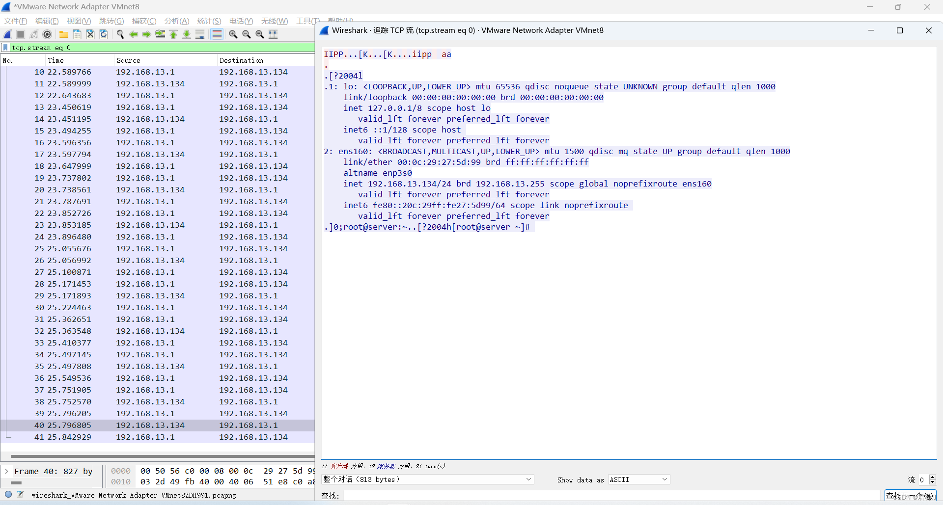The image size is (943, 505).
Task: Go forward to next packet arrow
Action: pyautogui.click(x=147, y=34)
